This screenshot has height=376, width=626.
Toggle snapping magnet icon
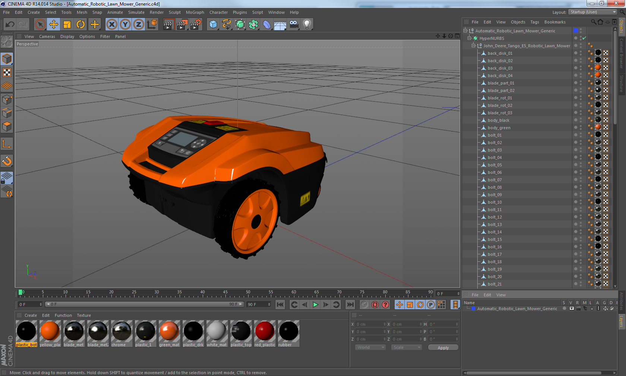pyautogui.click(x=7, y=161)
